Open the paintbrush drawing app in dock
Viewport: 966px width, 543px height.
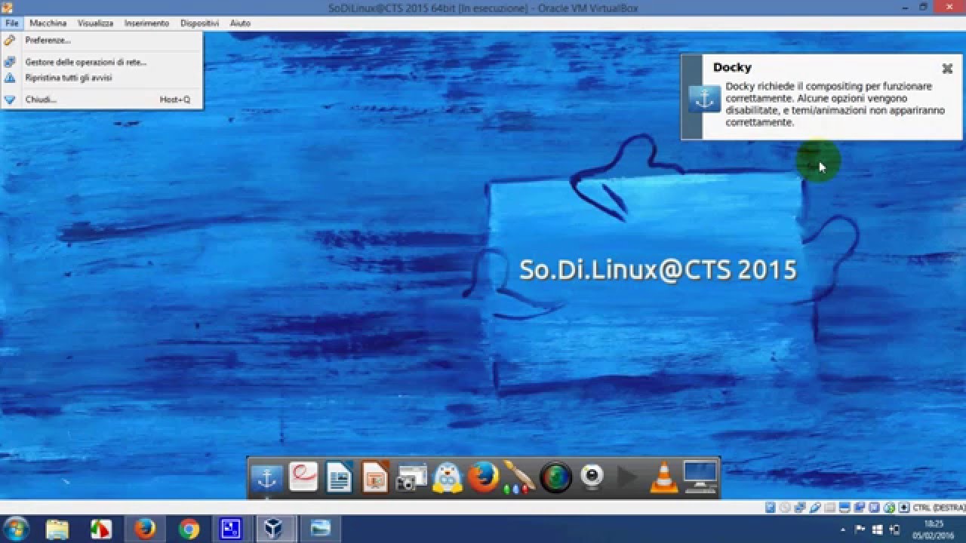tap(519, 477)
